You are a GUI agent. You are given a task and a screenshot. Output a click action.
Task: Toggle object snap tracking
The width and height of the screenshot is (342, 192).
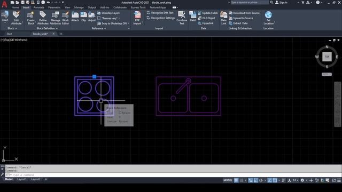[x=270, y=180]
